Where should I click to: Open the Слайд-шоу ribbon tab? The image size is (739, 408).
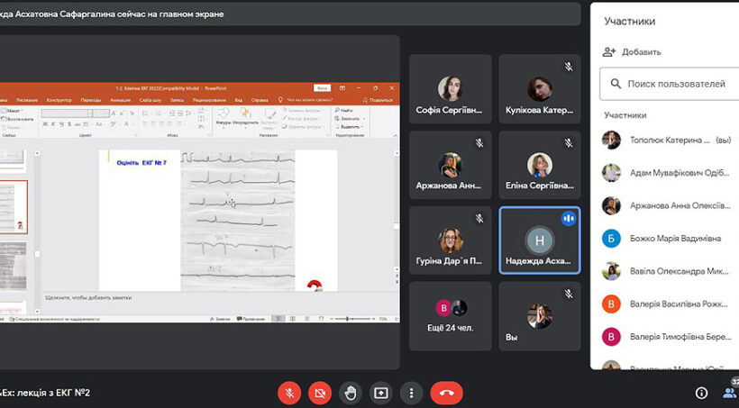pyautogui.click(x=150, y=100)
